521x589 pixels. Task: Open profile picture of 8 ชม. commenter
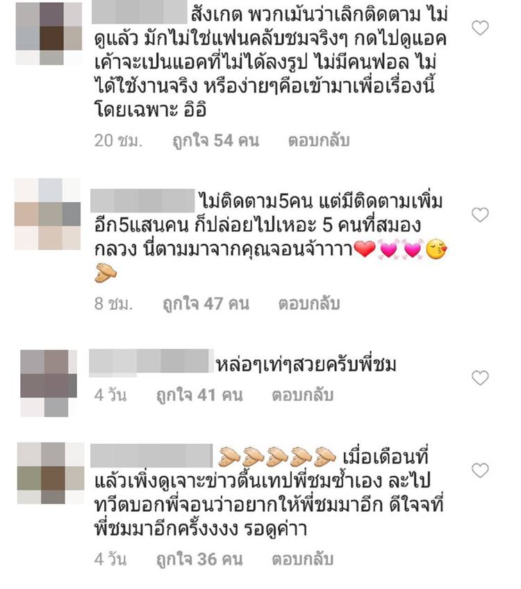point(48,214)
